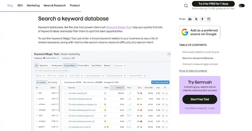Check the email marketing platforms checkbox
The width and height of the screenshot is (252, 131).
[x=65, y=110]
